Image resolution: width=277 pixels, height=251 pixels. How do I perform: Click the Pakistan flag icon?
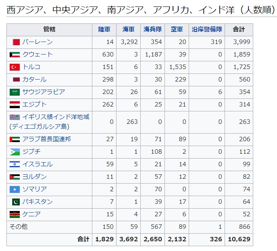(15, 202)
